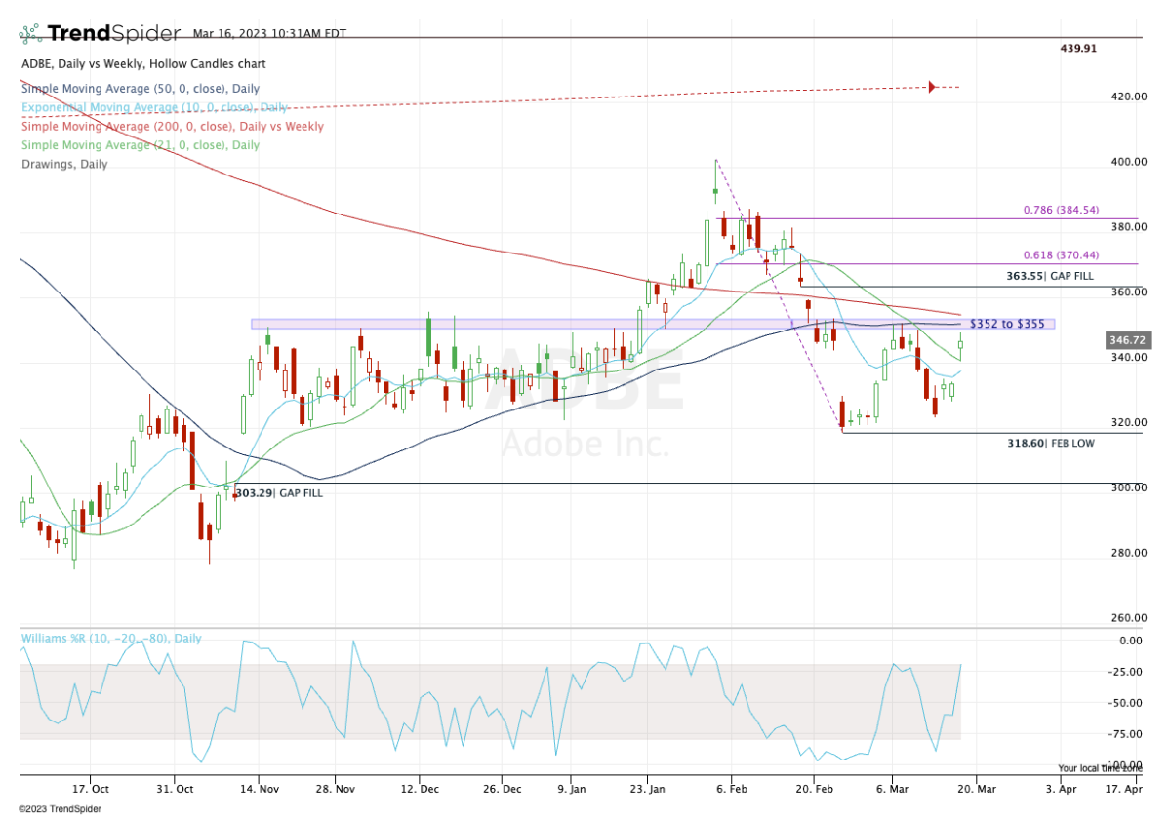The height and width of the screenshot is (818, 1171).
Task: Select the Simple Moving Average 21 legend
Action: tap(140, 145)
